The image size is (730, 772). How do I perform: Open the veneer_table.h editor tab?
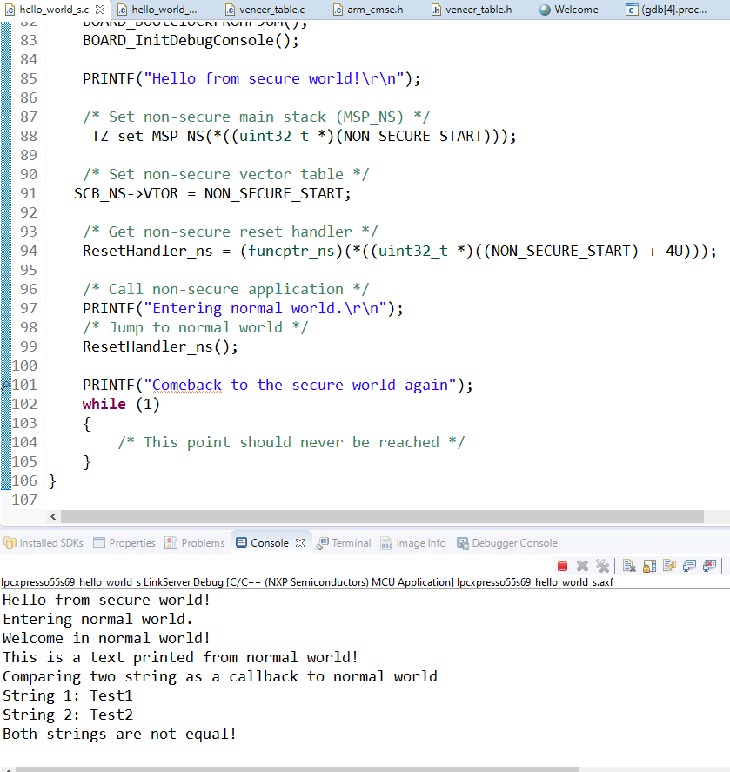[472, 10]
